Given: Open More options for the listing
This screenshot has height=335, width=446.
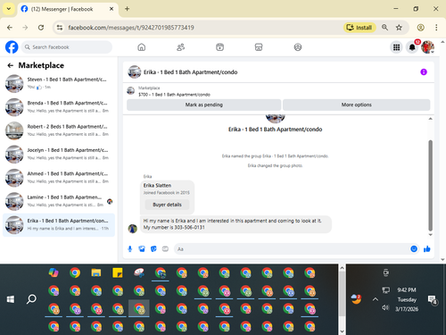Looking at the screenshot, I should coord(356,105).
